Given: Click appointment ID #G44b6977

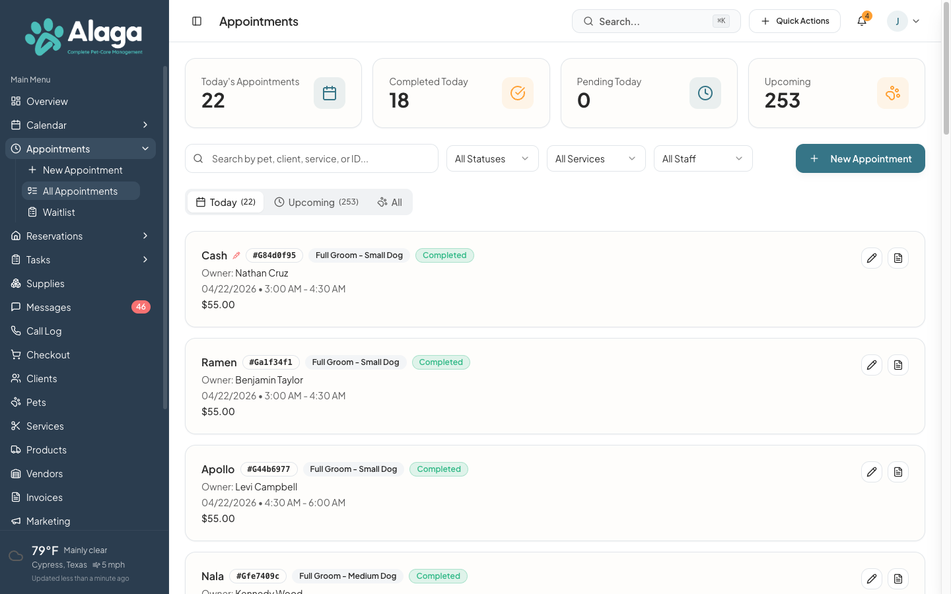Looking at the screenshot, I should 269,469.
